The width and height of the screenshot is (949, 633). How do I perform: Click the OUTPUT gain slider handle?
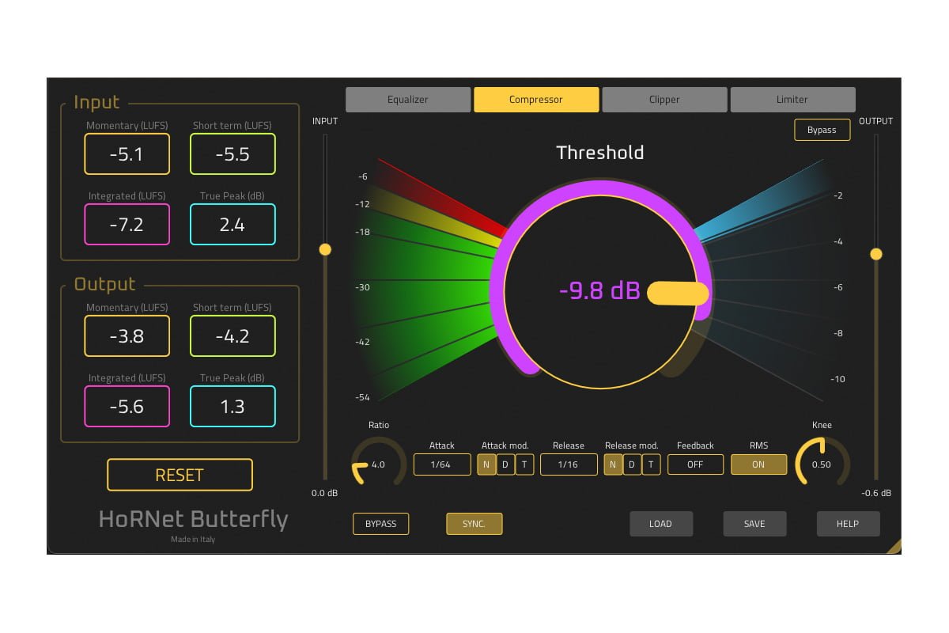click(x=875, y=254)
